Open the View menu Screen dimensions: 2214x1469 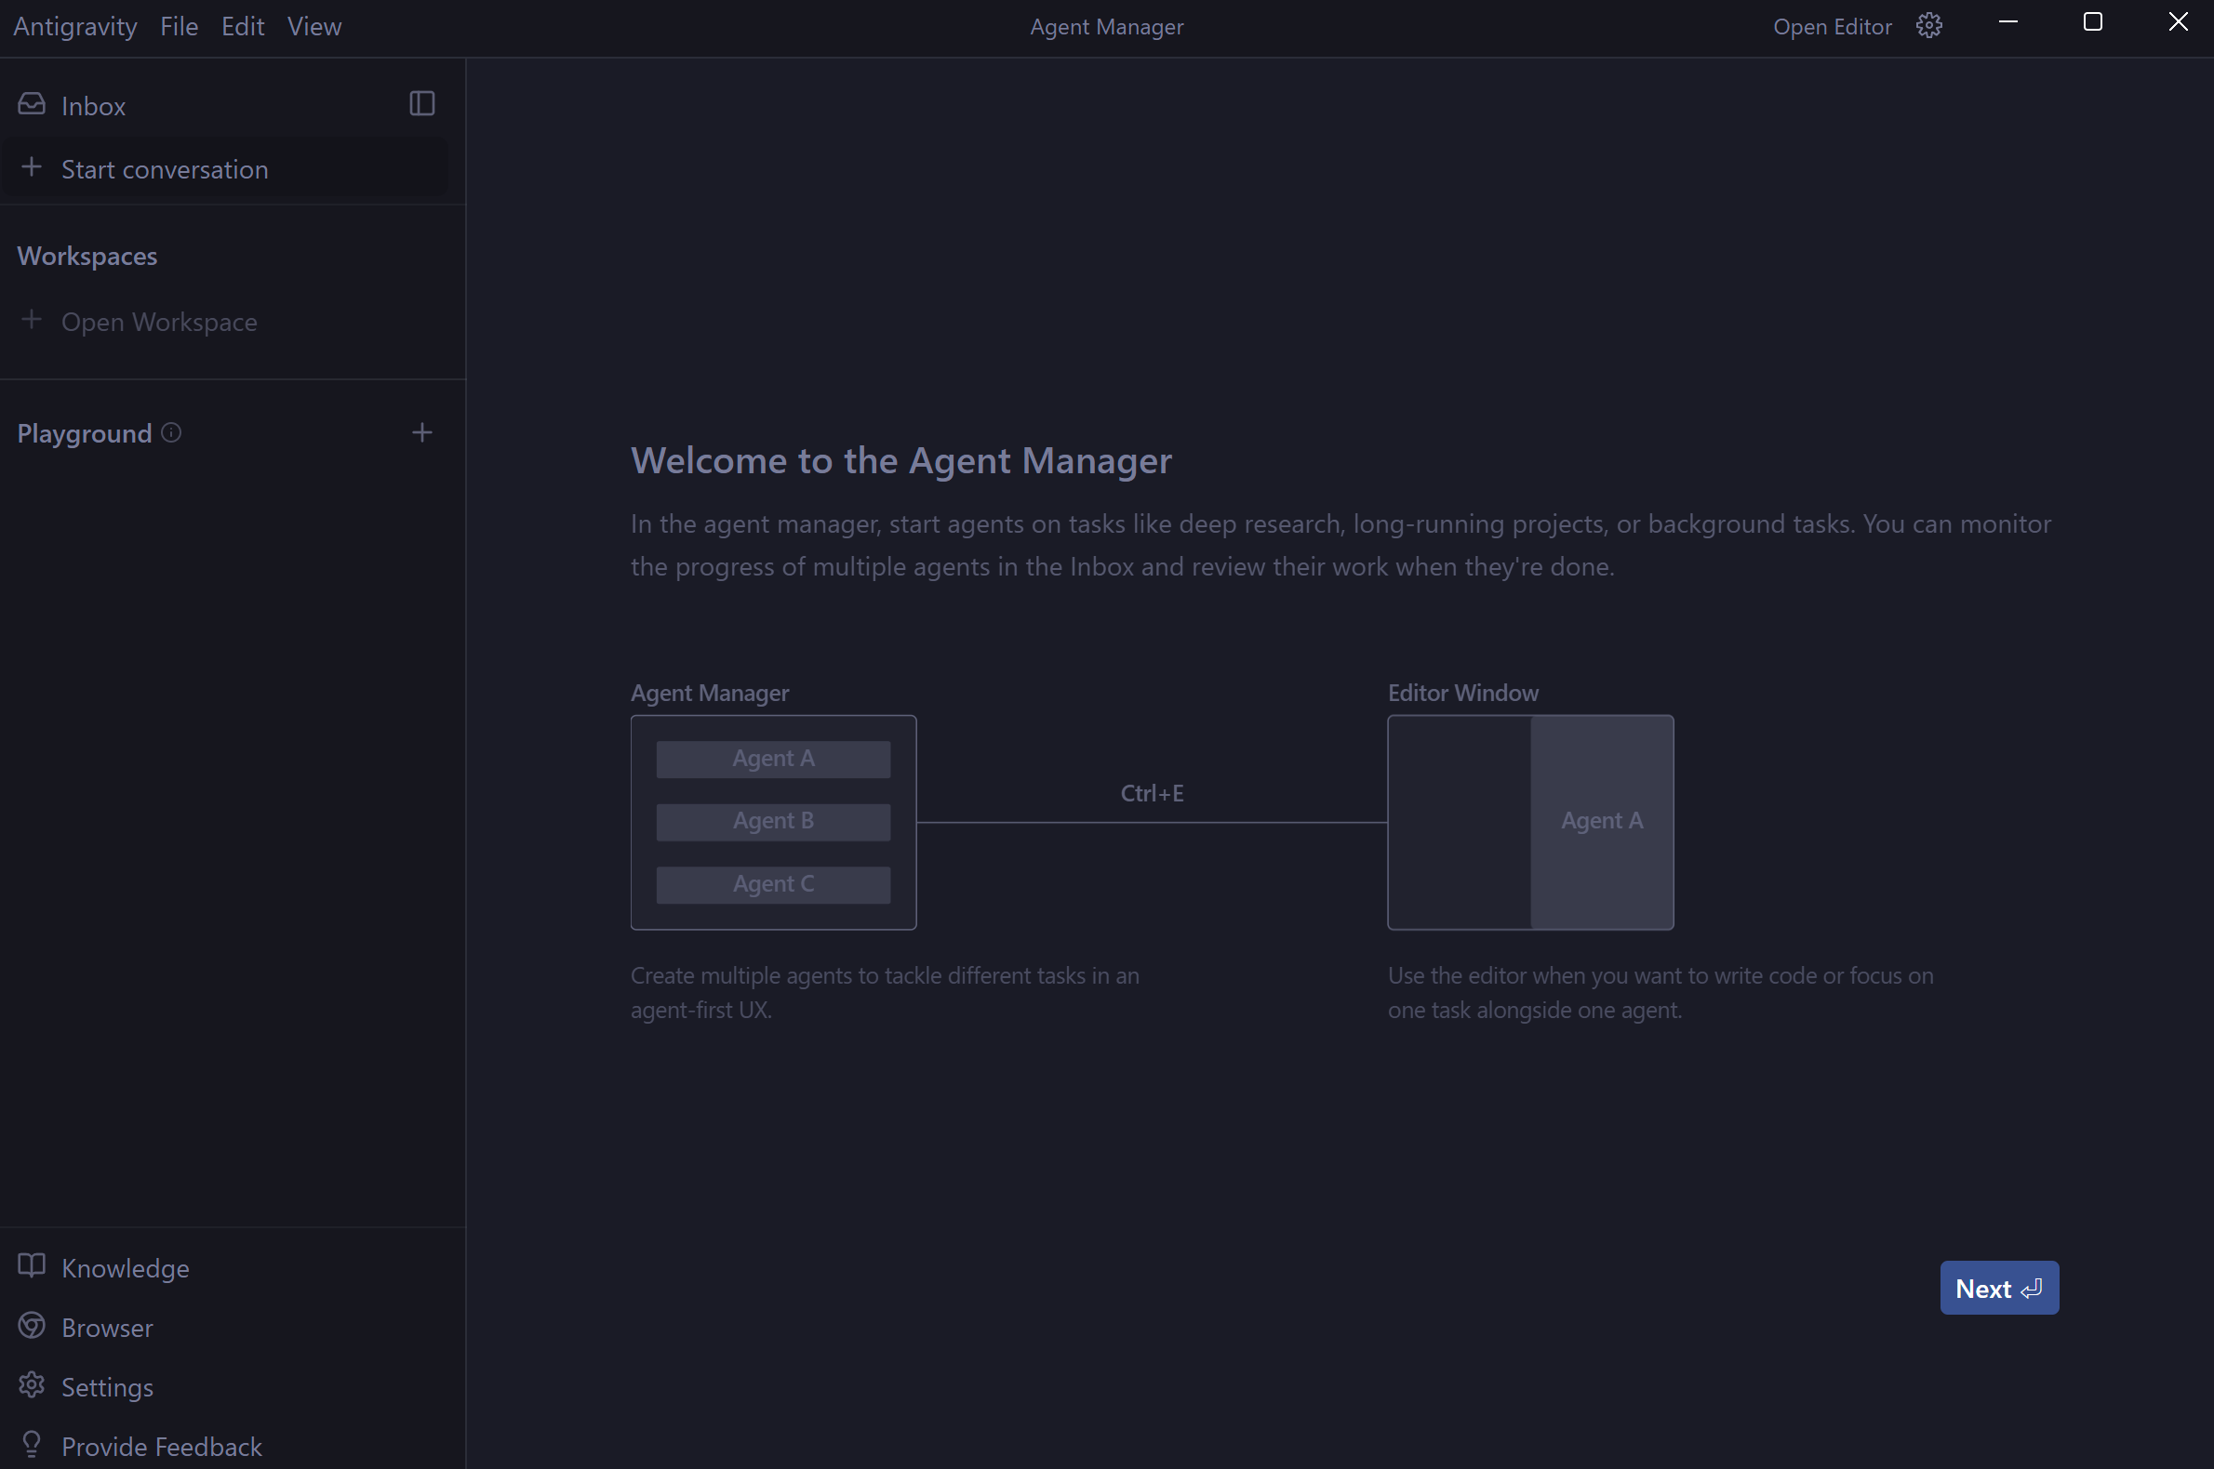314,26
